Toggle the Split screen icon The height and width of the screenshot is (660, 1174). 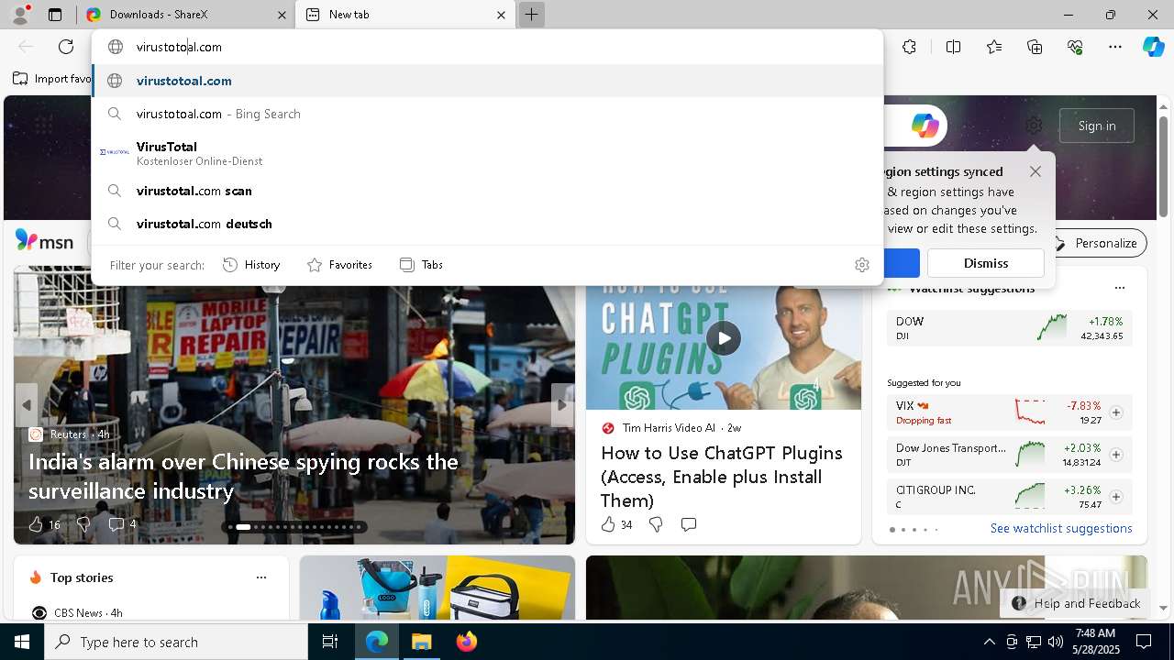[x=953, y=47]
